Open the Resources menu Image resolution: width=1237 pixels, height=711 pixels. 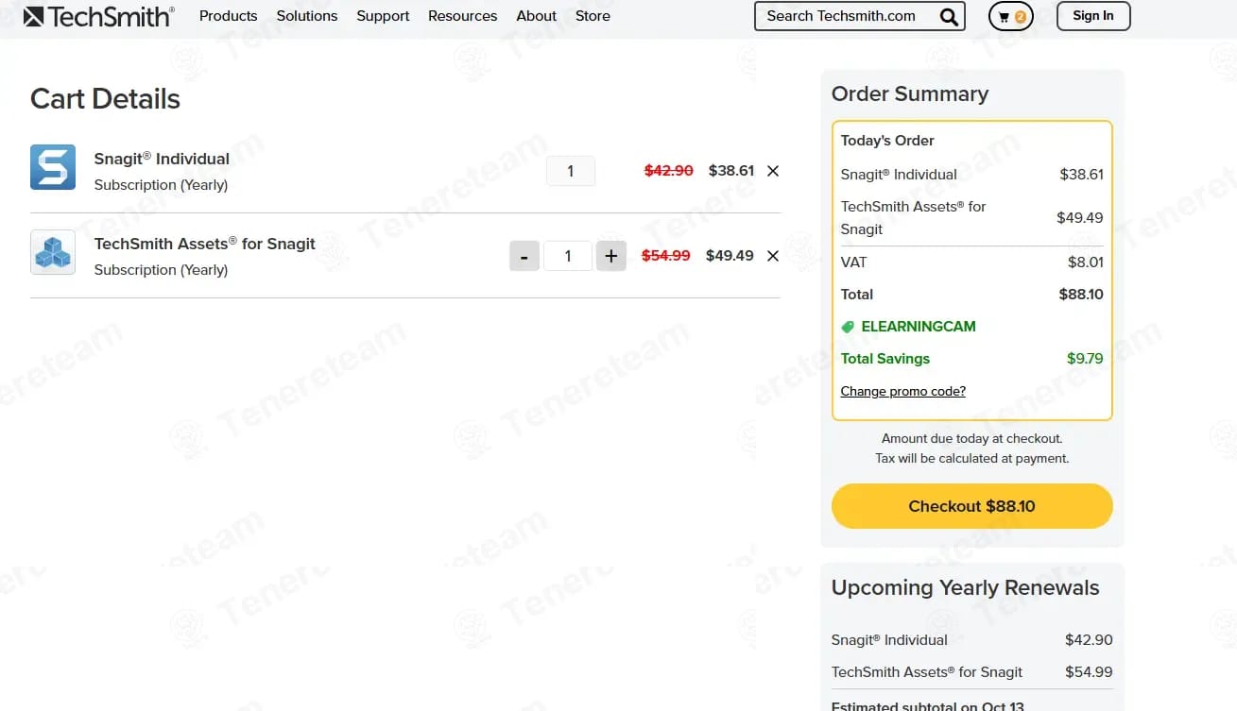pyautogui.click(x=463, y=16)
